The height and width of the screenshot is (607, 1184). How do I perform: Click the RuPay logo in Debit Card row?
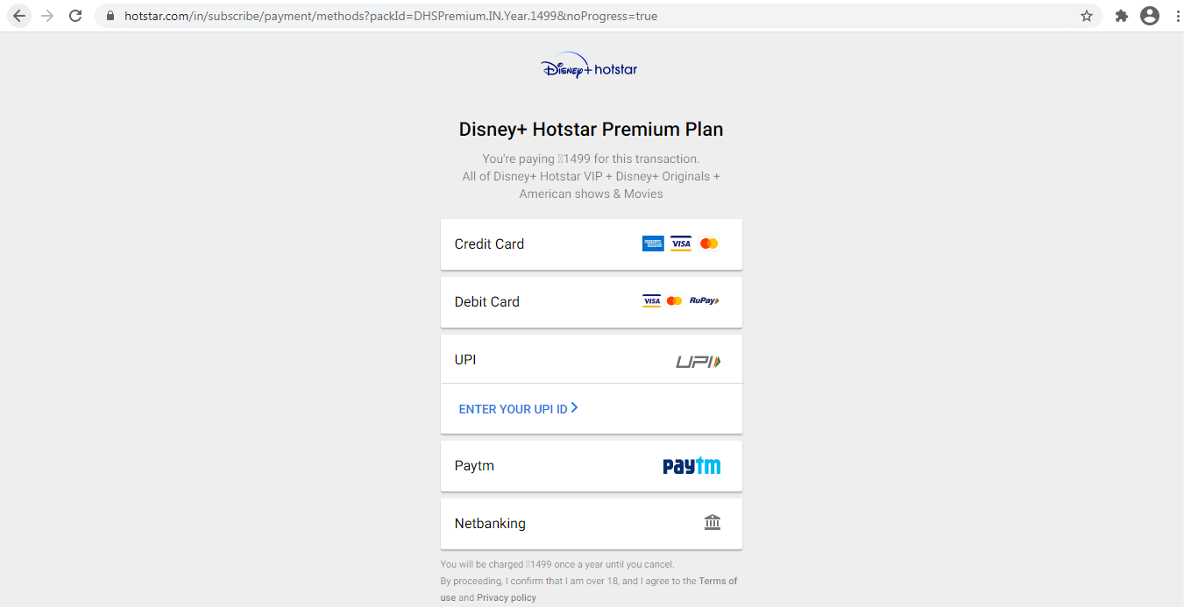pos(704,301)
